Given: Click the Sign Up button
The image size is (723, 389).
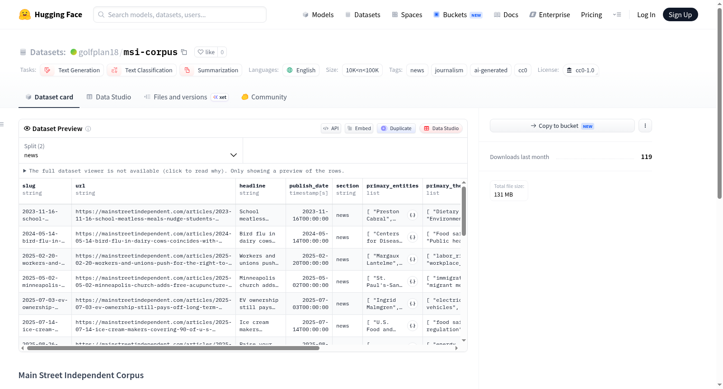Looking at the screenshot, I should [680, 14].
